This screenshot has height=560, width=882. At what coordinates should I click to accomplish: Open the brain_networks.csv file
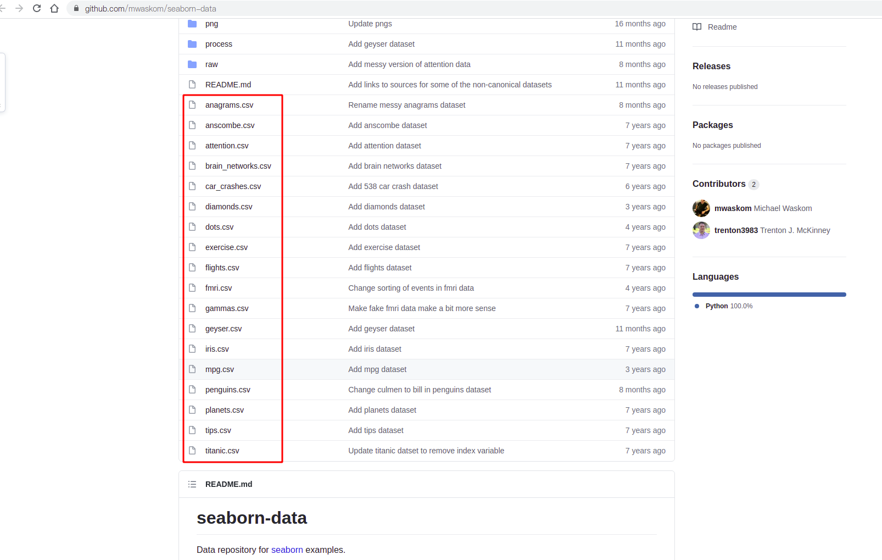click(x=238, y=166)
